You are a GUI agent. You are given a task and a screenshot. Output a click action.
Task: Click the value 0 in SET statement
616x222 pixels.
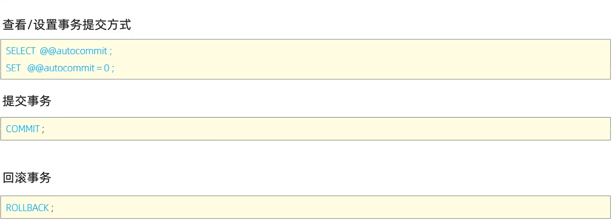point(107,68)
